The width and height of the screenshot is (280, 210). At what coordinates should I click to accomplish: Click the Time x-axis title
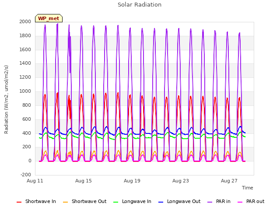(247, 188)
